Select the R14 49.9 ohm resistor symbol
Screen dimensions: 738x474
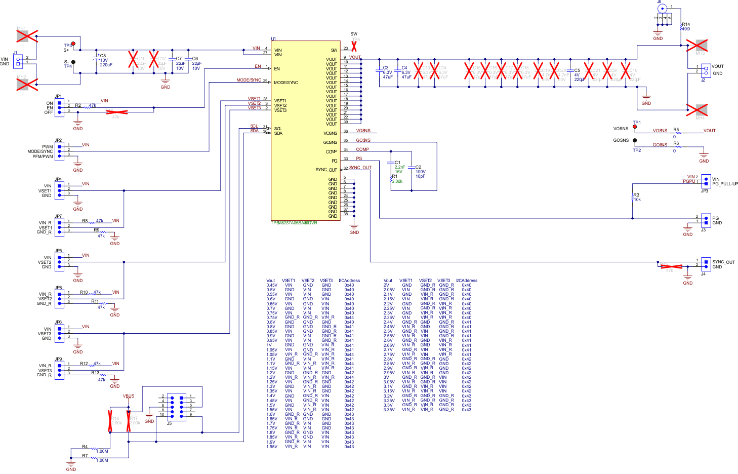point(681,26)
